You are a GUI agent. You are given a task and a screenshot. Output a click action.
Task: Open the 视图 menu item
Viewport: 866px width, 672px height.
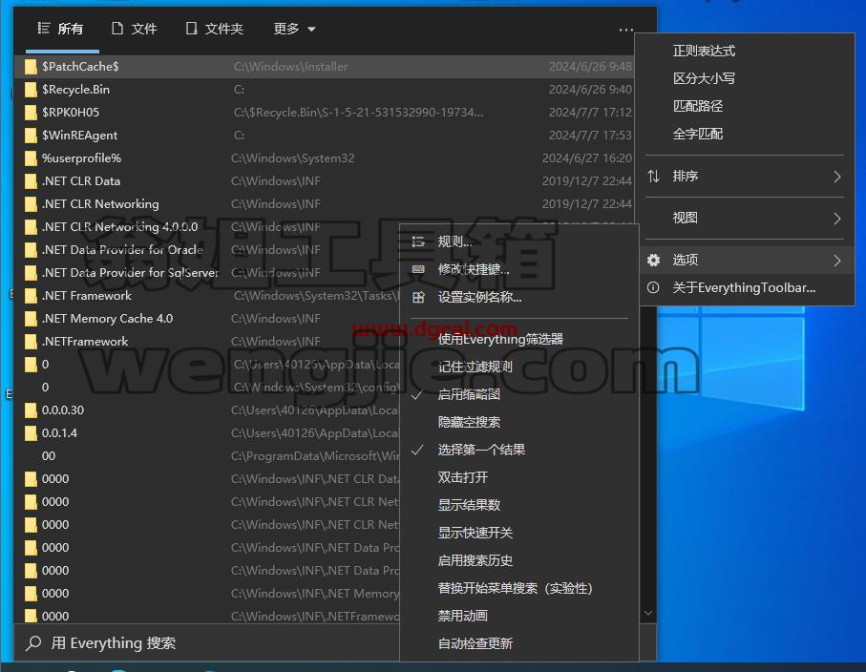(745, 218)
